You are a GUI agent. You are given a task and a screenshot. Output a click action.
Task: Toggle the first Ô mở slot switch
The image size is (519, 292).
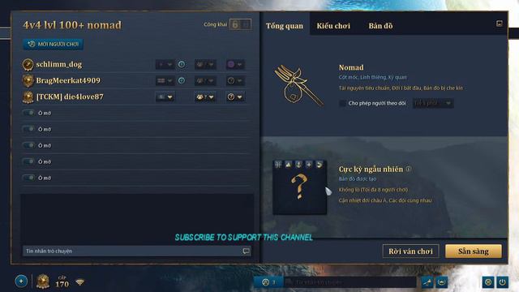point(28,113)
